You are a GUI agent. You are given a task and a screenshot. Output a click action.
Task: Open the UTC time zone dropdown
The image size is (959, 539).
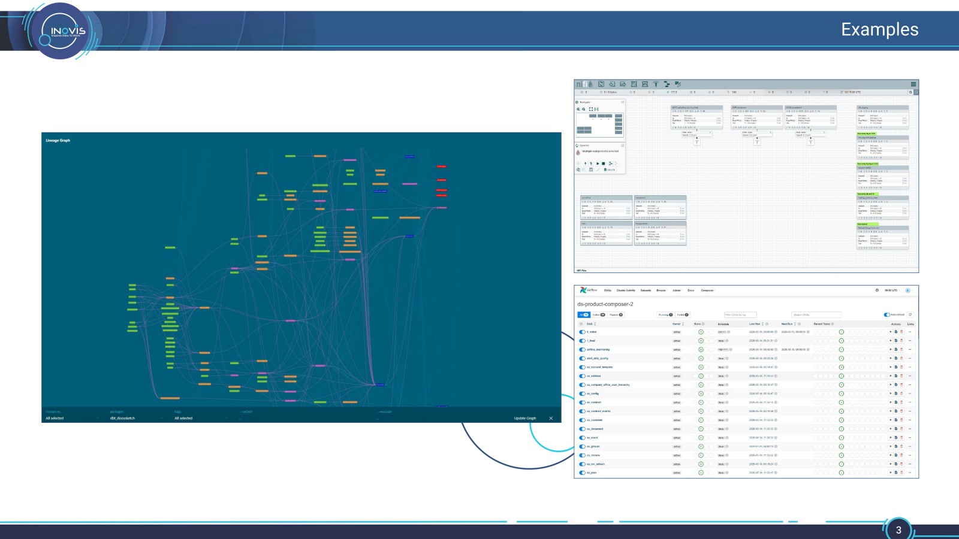(x=891, y=290)
